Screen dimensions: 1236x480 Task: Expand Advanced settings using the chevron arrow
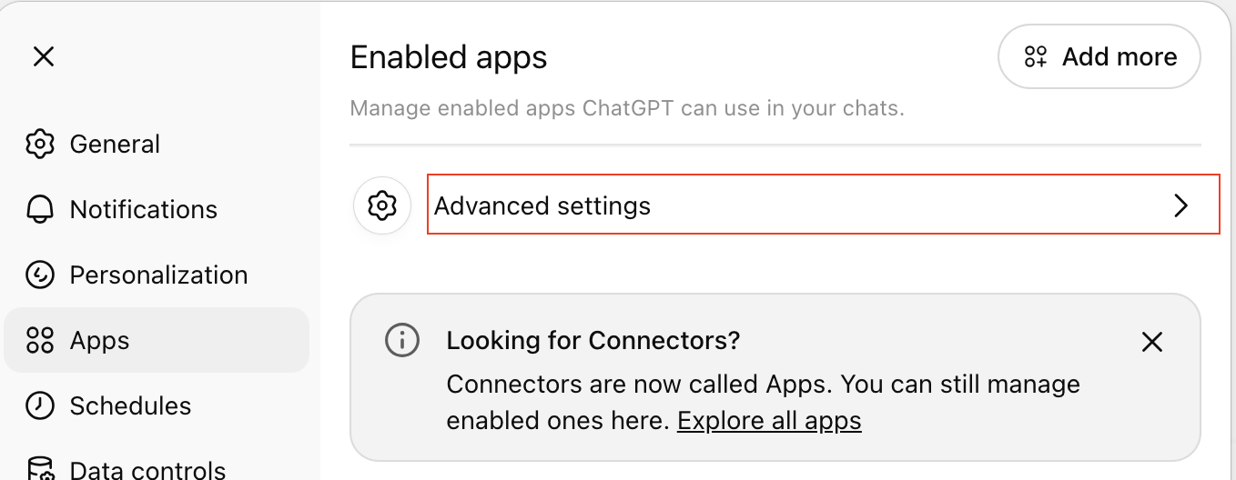(1180, 205)
